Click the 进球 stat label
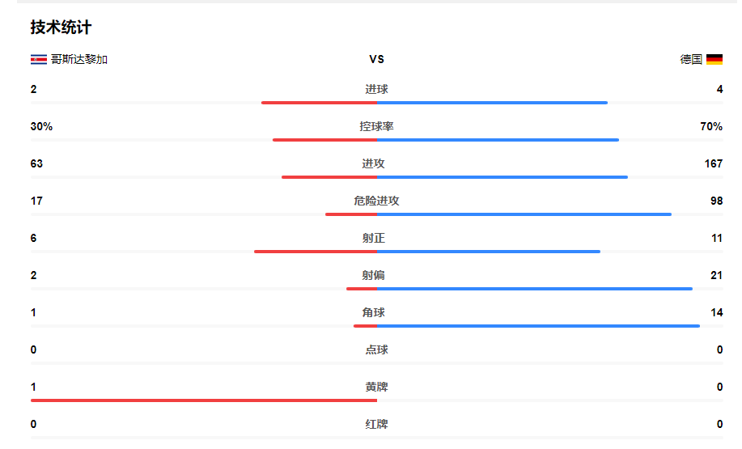Image resolution: width=742 pixels, height=449 pixels. [376, 89]
